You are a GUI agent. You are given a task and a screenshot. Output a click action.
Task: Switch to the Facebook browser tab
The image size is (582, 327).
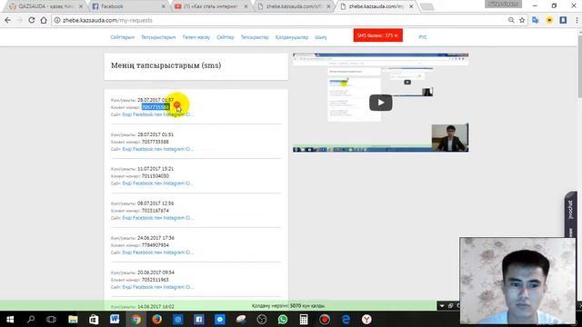[x=128, y=6]
